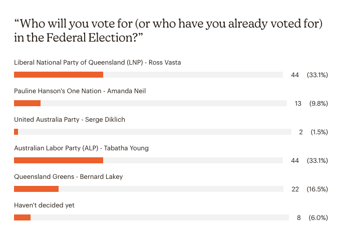Screen dimensions: 342x239
Task: Click the small orange United Australia Party bar
Action: tap(16, 132)
